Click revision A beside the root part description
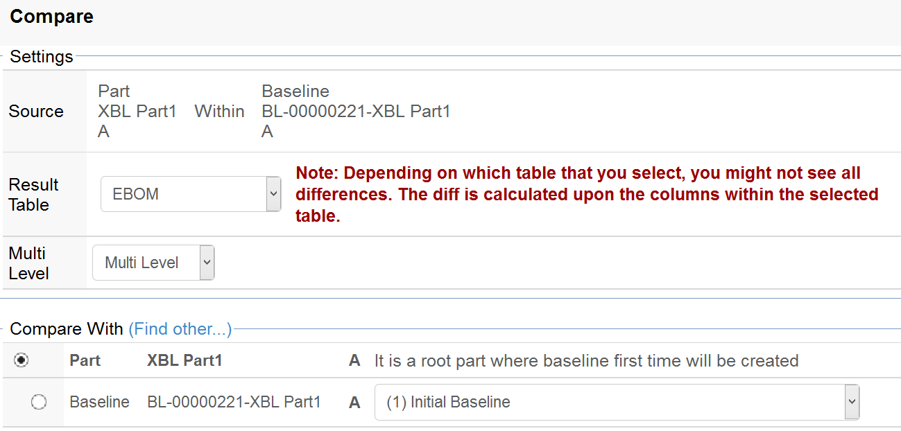Screen dimensions: 901x431 tap(354, 360)
